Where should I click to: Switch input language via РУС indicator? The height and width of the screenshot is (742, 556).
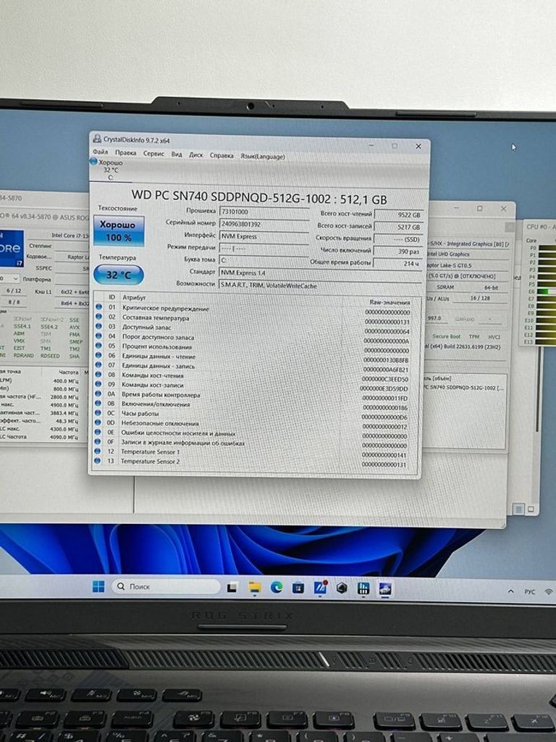click(x=529, y=592)
